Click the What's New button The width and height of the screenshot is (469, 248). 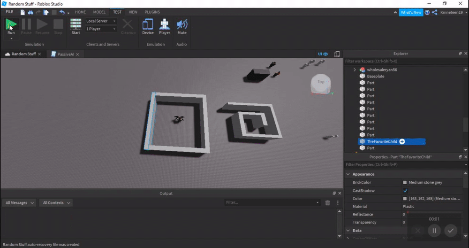(411, 12)
